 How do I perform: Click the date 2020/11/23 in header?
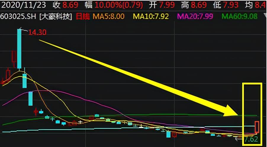tap(23, 5)
